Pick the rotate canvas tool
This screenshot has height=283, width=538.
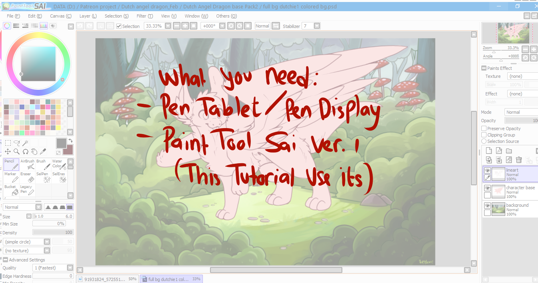coord(25,152)
